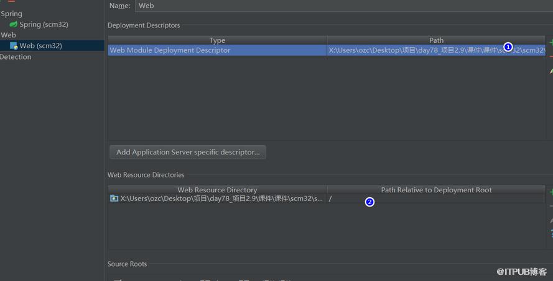Select the deployment descriptor path ending scm32\scm32
The width and height of the screenshot is (553, 281).
(436, 50)
